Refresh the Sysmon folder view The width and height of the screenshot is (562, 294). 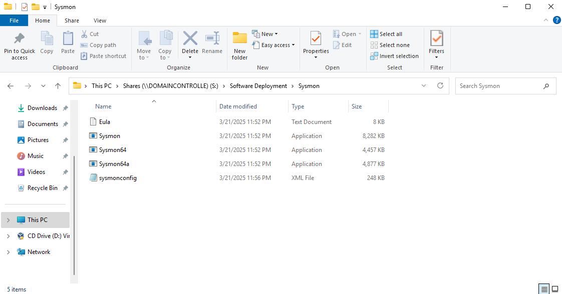pos(440,85)
